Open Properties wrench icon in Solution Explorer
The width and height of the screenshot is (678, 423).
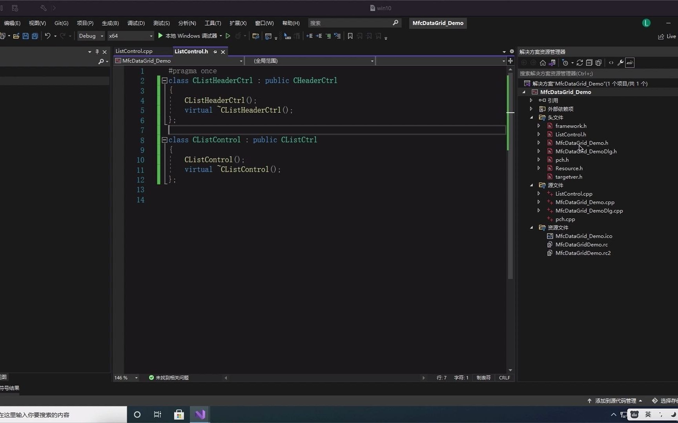click(x=620, y=63)
